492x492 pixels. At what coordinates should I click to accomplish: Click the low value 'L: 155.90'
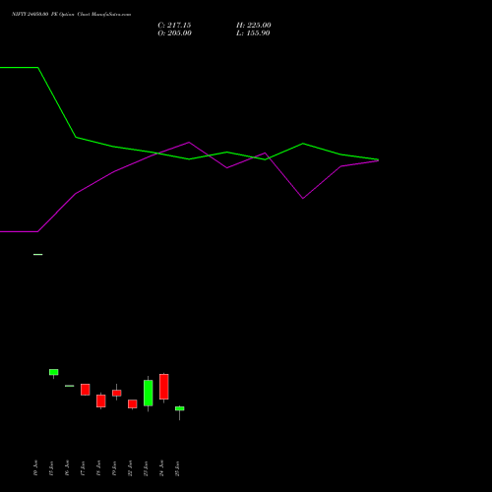tap(253, 33)
